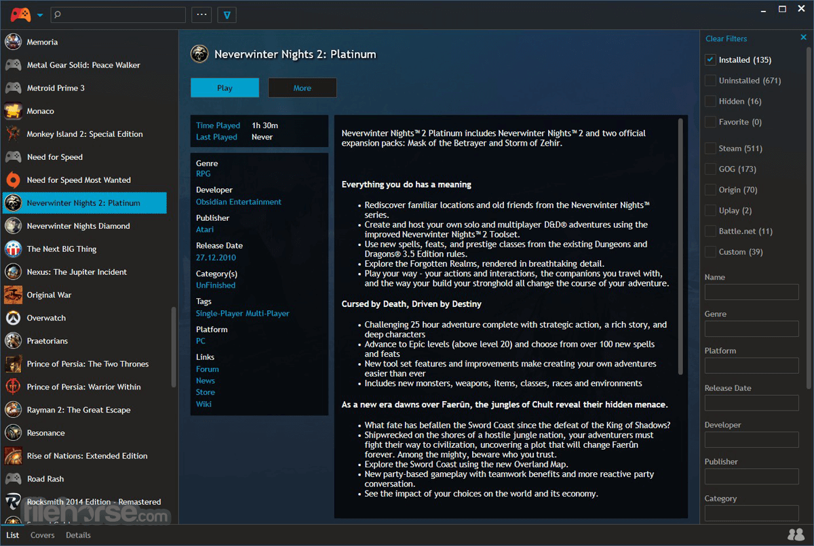Viewport: 814px width, 546px height.
Task: Open the Store link
Action: click(206, 392)
